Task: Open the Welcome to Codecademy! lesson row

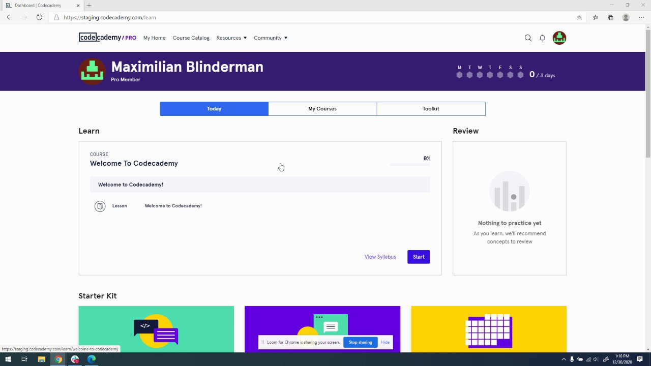Action: (x=260, y=206)
